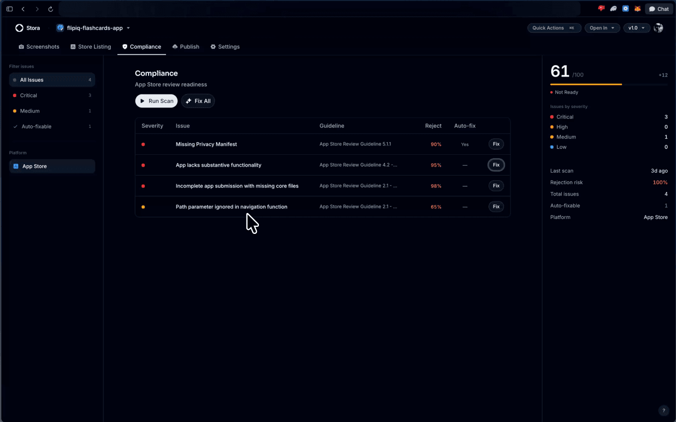Click the Run Scan button
The image size is (676, 422).
coord(156,101)
